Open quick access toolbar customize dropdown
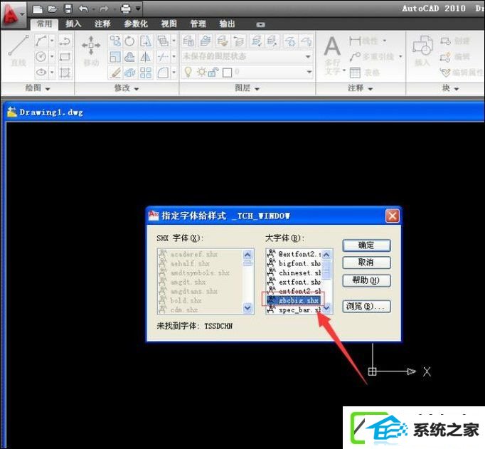 pyautogui.click(x=138, y=9)
